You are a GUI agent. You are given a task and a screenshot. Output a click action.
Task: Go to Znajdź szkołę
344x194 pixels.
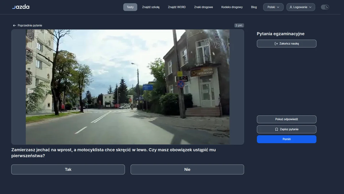151,7
